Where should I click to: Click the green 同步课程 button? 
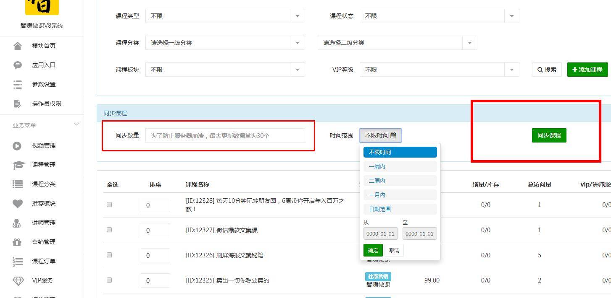(549, 135)
